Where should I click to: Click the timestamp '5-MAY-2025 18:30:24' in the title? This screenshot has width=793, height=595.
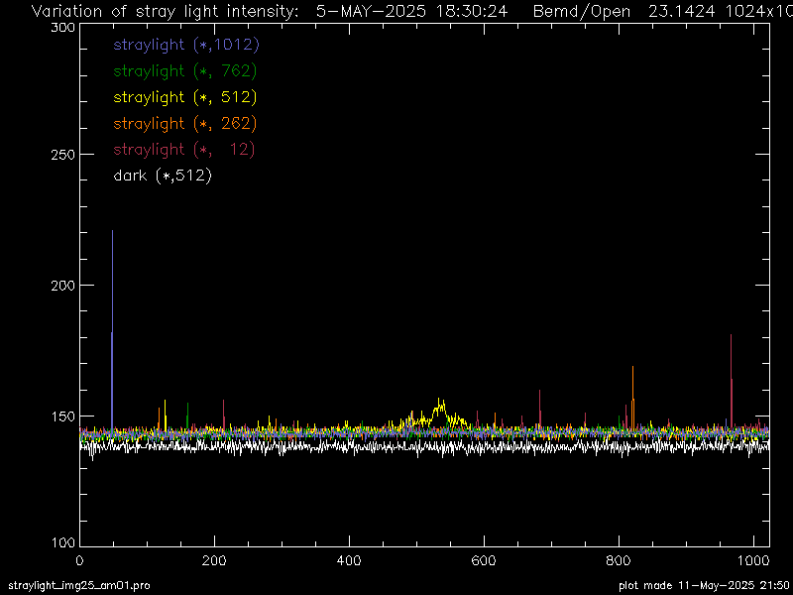(411, 11)
